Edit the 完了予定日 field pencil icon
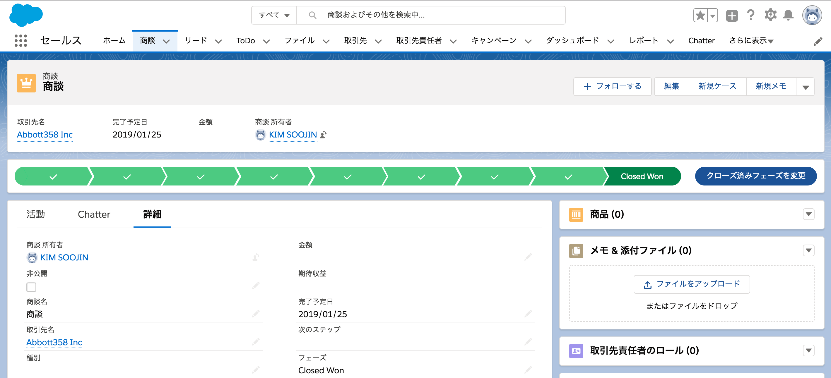 click(x=528, y=314)
